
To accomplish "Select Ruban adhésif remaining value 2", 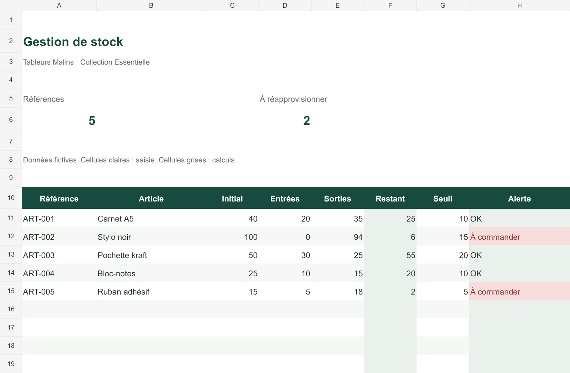I will point(390,291).
